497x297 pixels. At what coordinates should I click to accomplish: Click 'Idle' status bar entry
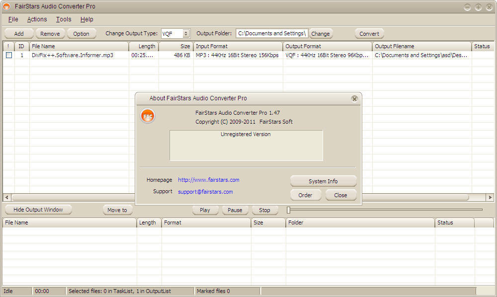pos(17,291)
